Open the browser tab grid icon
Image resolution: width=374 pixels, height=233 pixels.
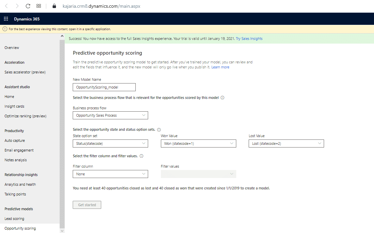pos(39,6)
